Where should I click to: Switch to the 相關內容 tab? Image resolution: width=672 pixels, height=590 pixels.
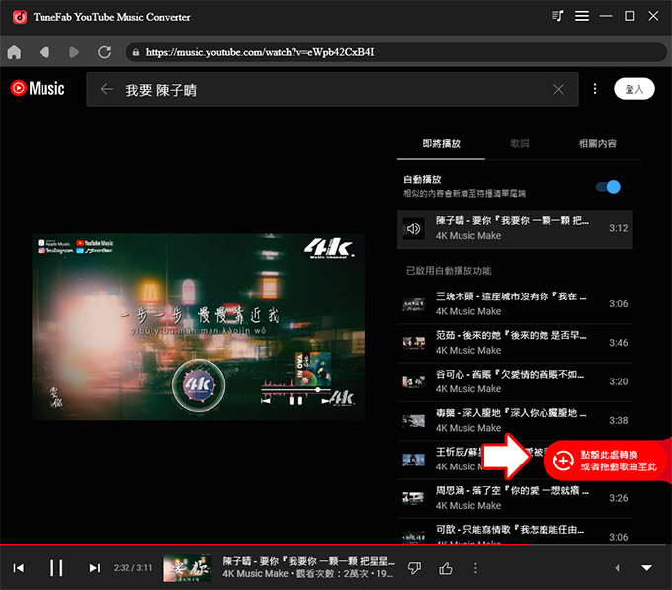pos(597,144)
